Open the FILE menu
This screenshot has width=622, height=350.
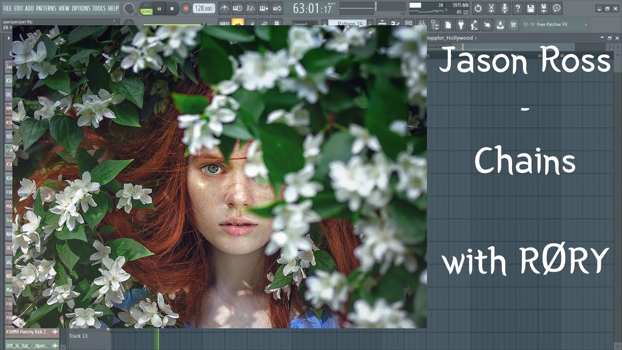pyautogui.click(x=7, y=8)
